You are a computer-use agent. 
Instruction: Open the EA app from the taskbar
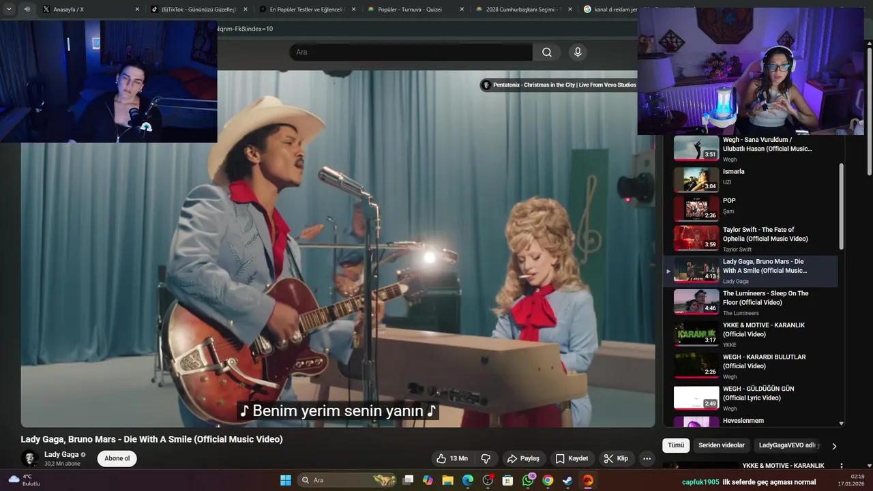point(588,480)
